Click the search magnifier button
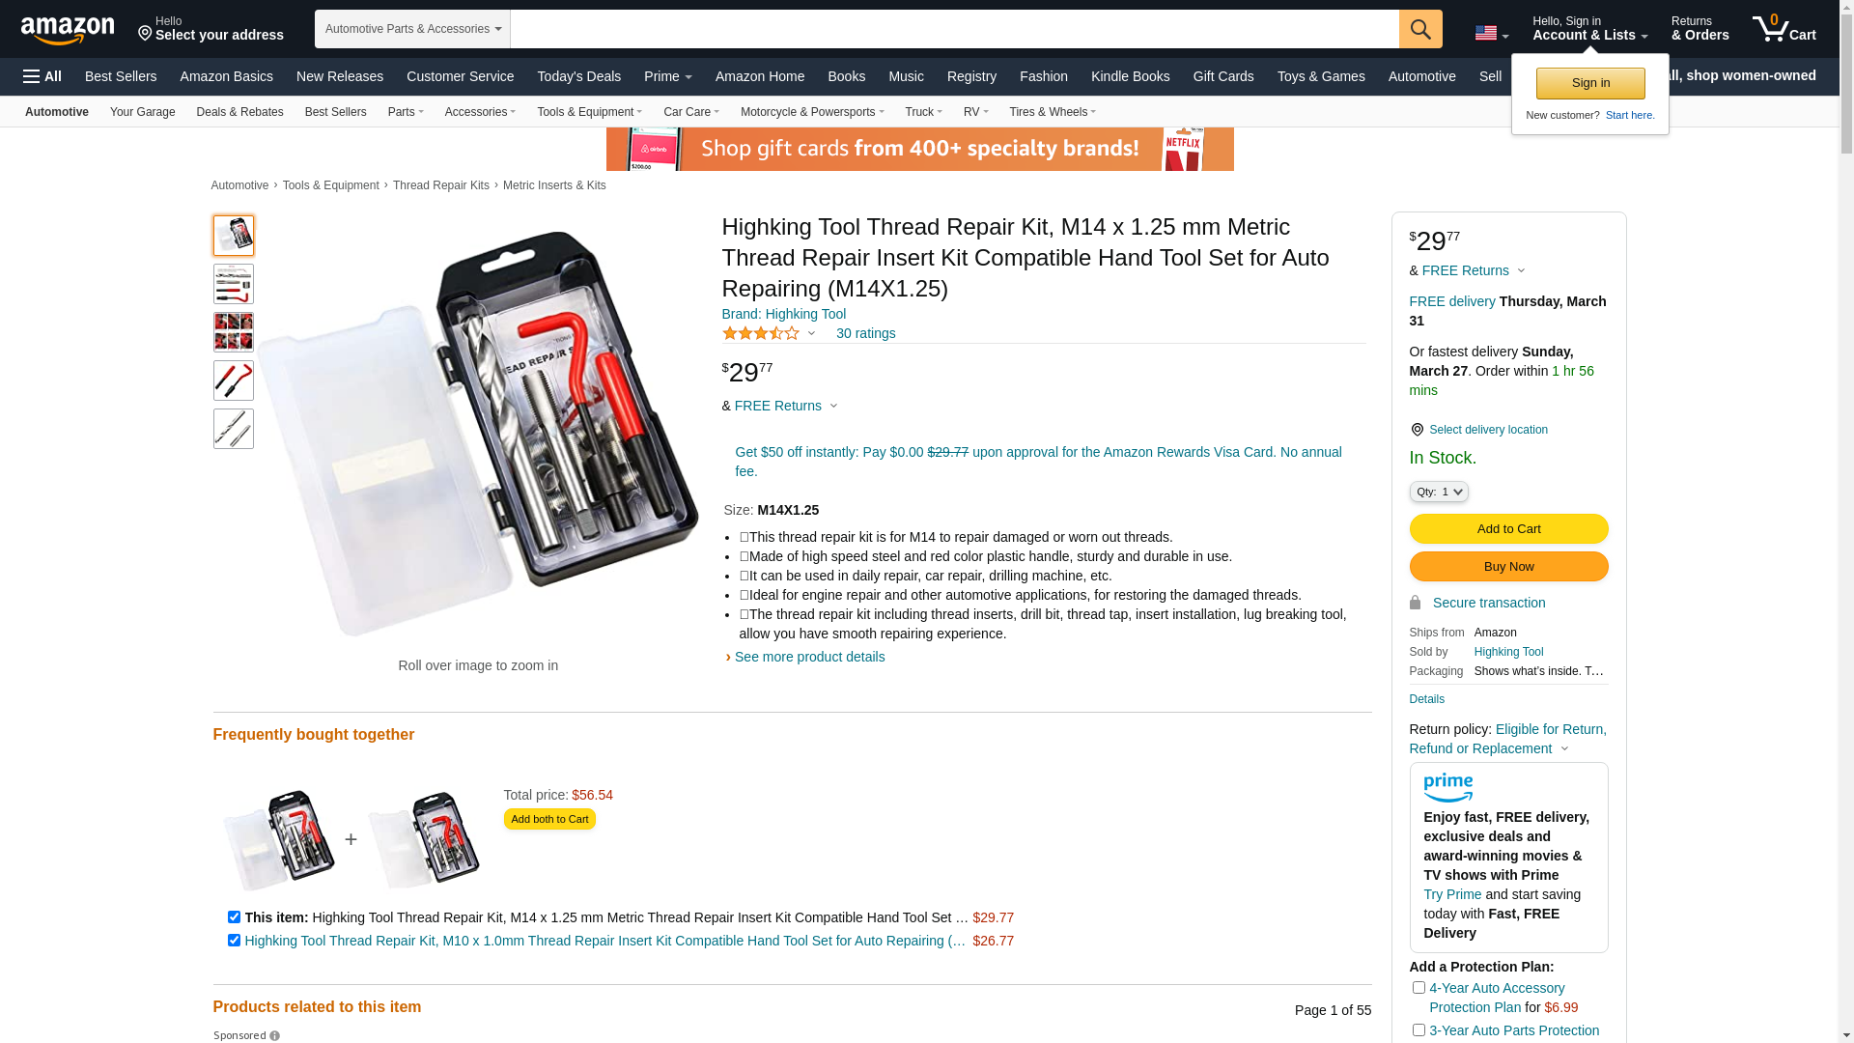Image resolution: width=1854 pixels, height=1043 pixels. pyautogui.click(x=1420, y=29)
